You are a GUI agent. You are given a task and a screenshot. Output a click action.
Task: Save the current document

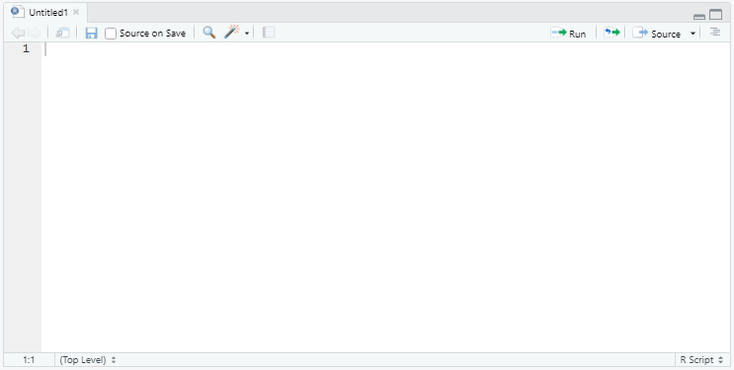91,33
